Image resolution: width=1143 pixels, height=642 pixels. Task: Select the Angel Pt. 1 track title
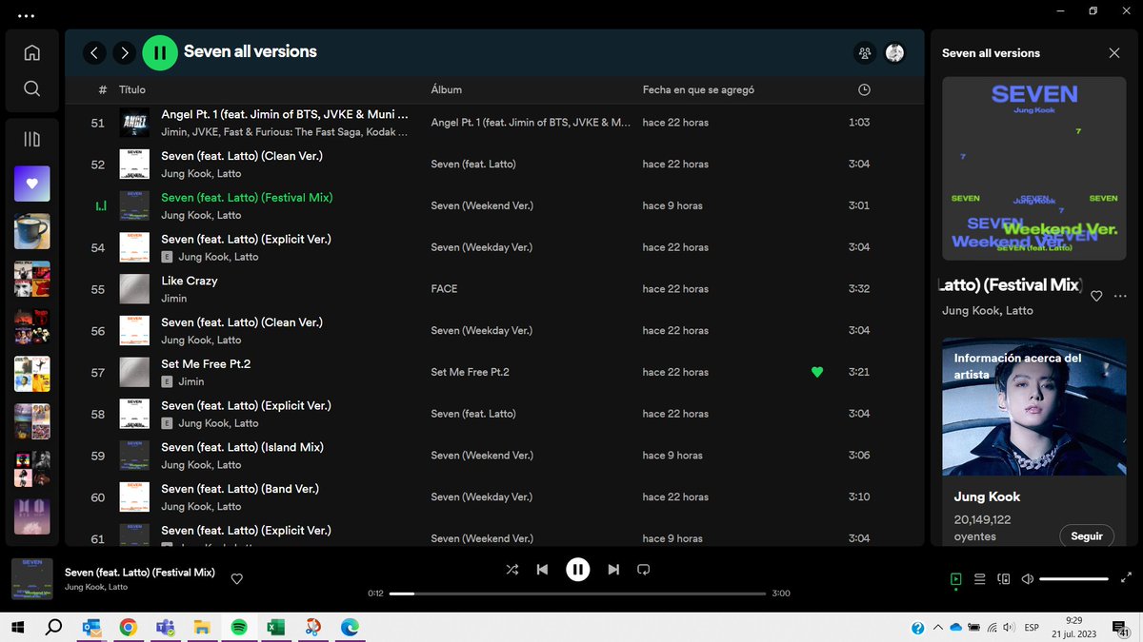[285, 114]
